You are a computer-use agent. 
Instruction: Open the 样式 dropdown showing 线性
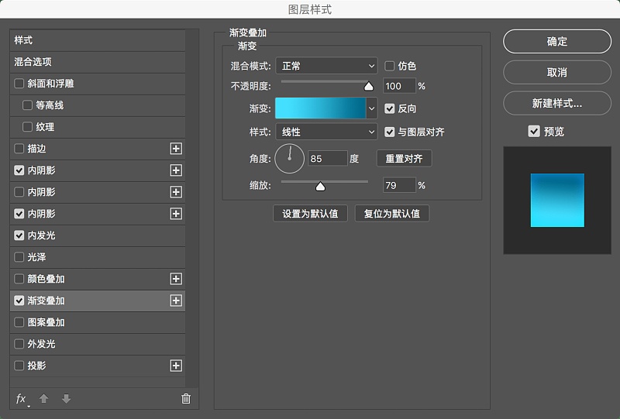pos(326,132)
